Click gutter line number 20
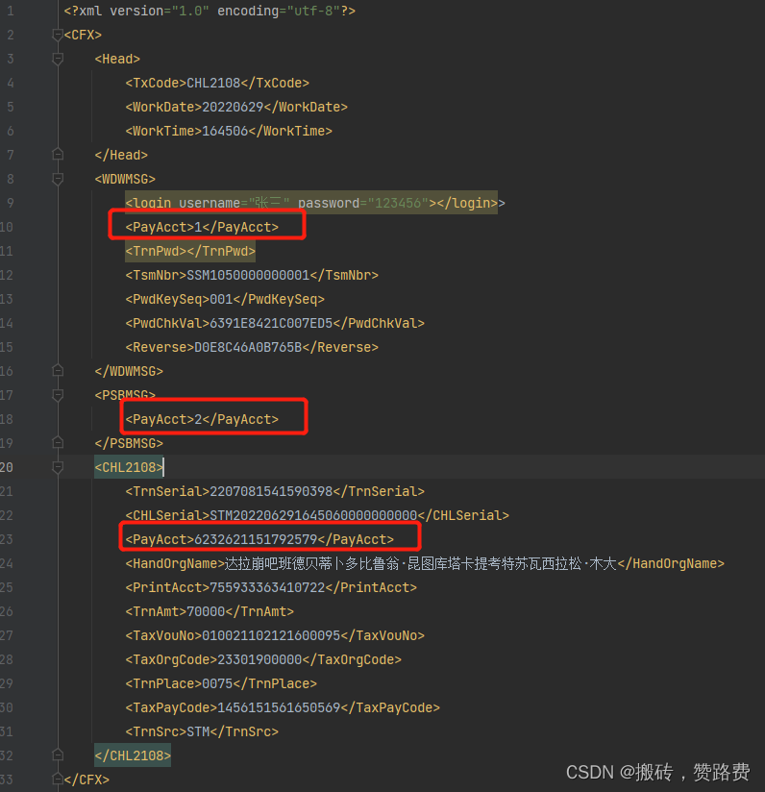 tap(7, 467)
